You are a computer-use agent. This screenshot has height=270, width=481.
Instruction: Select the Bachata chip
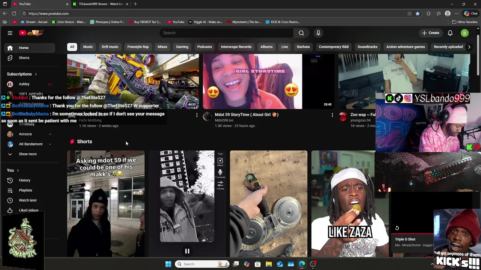pyautogui.click(x=303, y=47)
